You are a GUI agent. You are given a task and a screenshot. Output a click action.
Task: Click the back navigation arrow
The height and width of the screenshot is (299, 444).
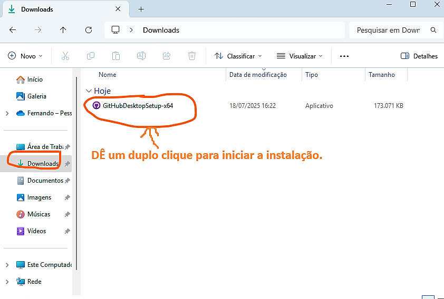[x=13, y=30]
